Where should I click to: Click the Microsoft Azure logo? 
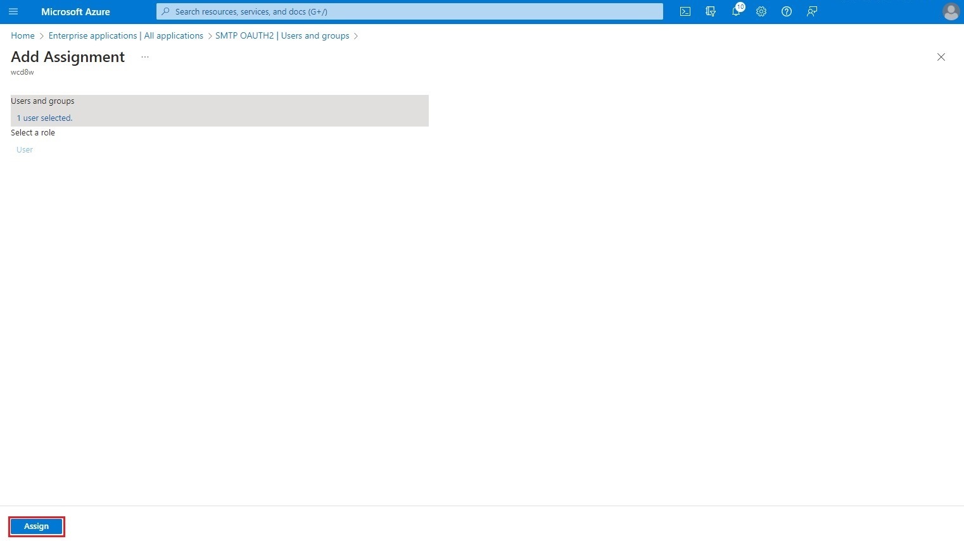(x=75, y=11)
